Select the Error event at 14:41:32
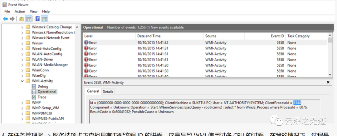Image resolution: width=337 pixels, height=136 pixels. [x=205, y=43]
